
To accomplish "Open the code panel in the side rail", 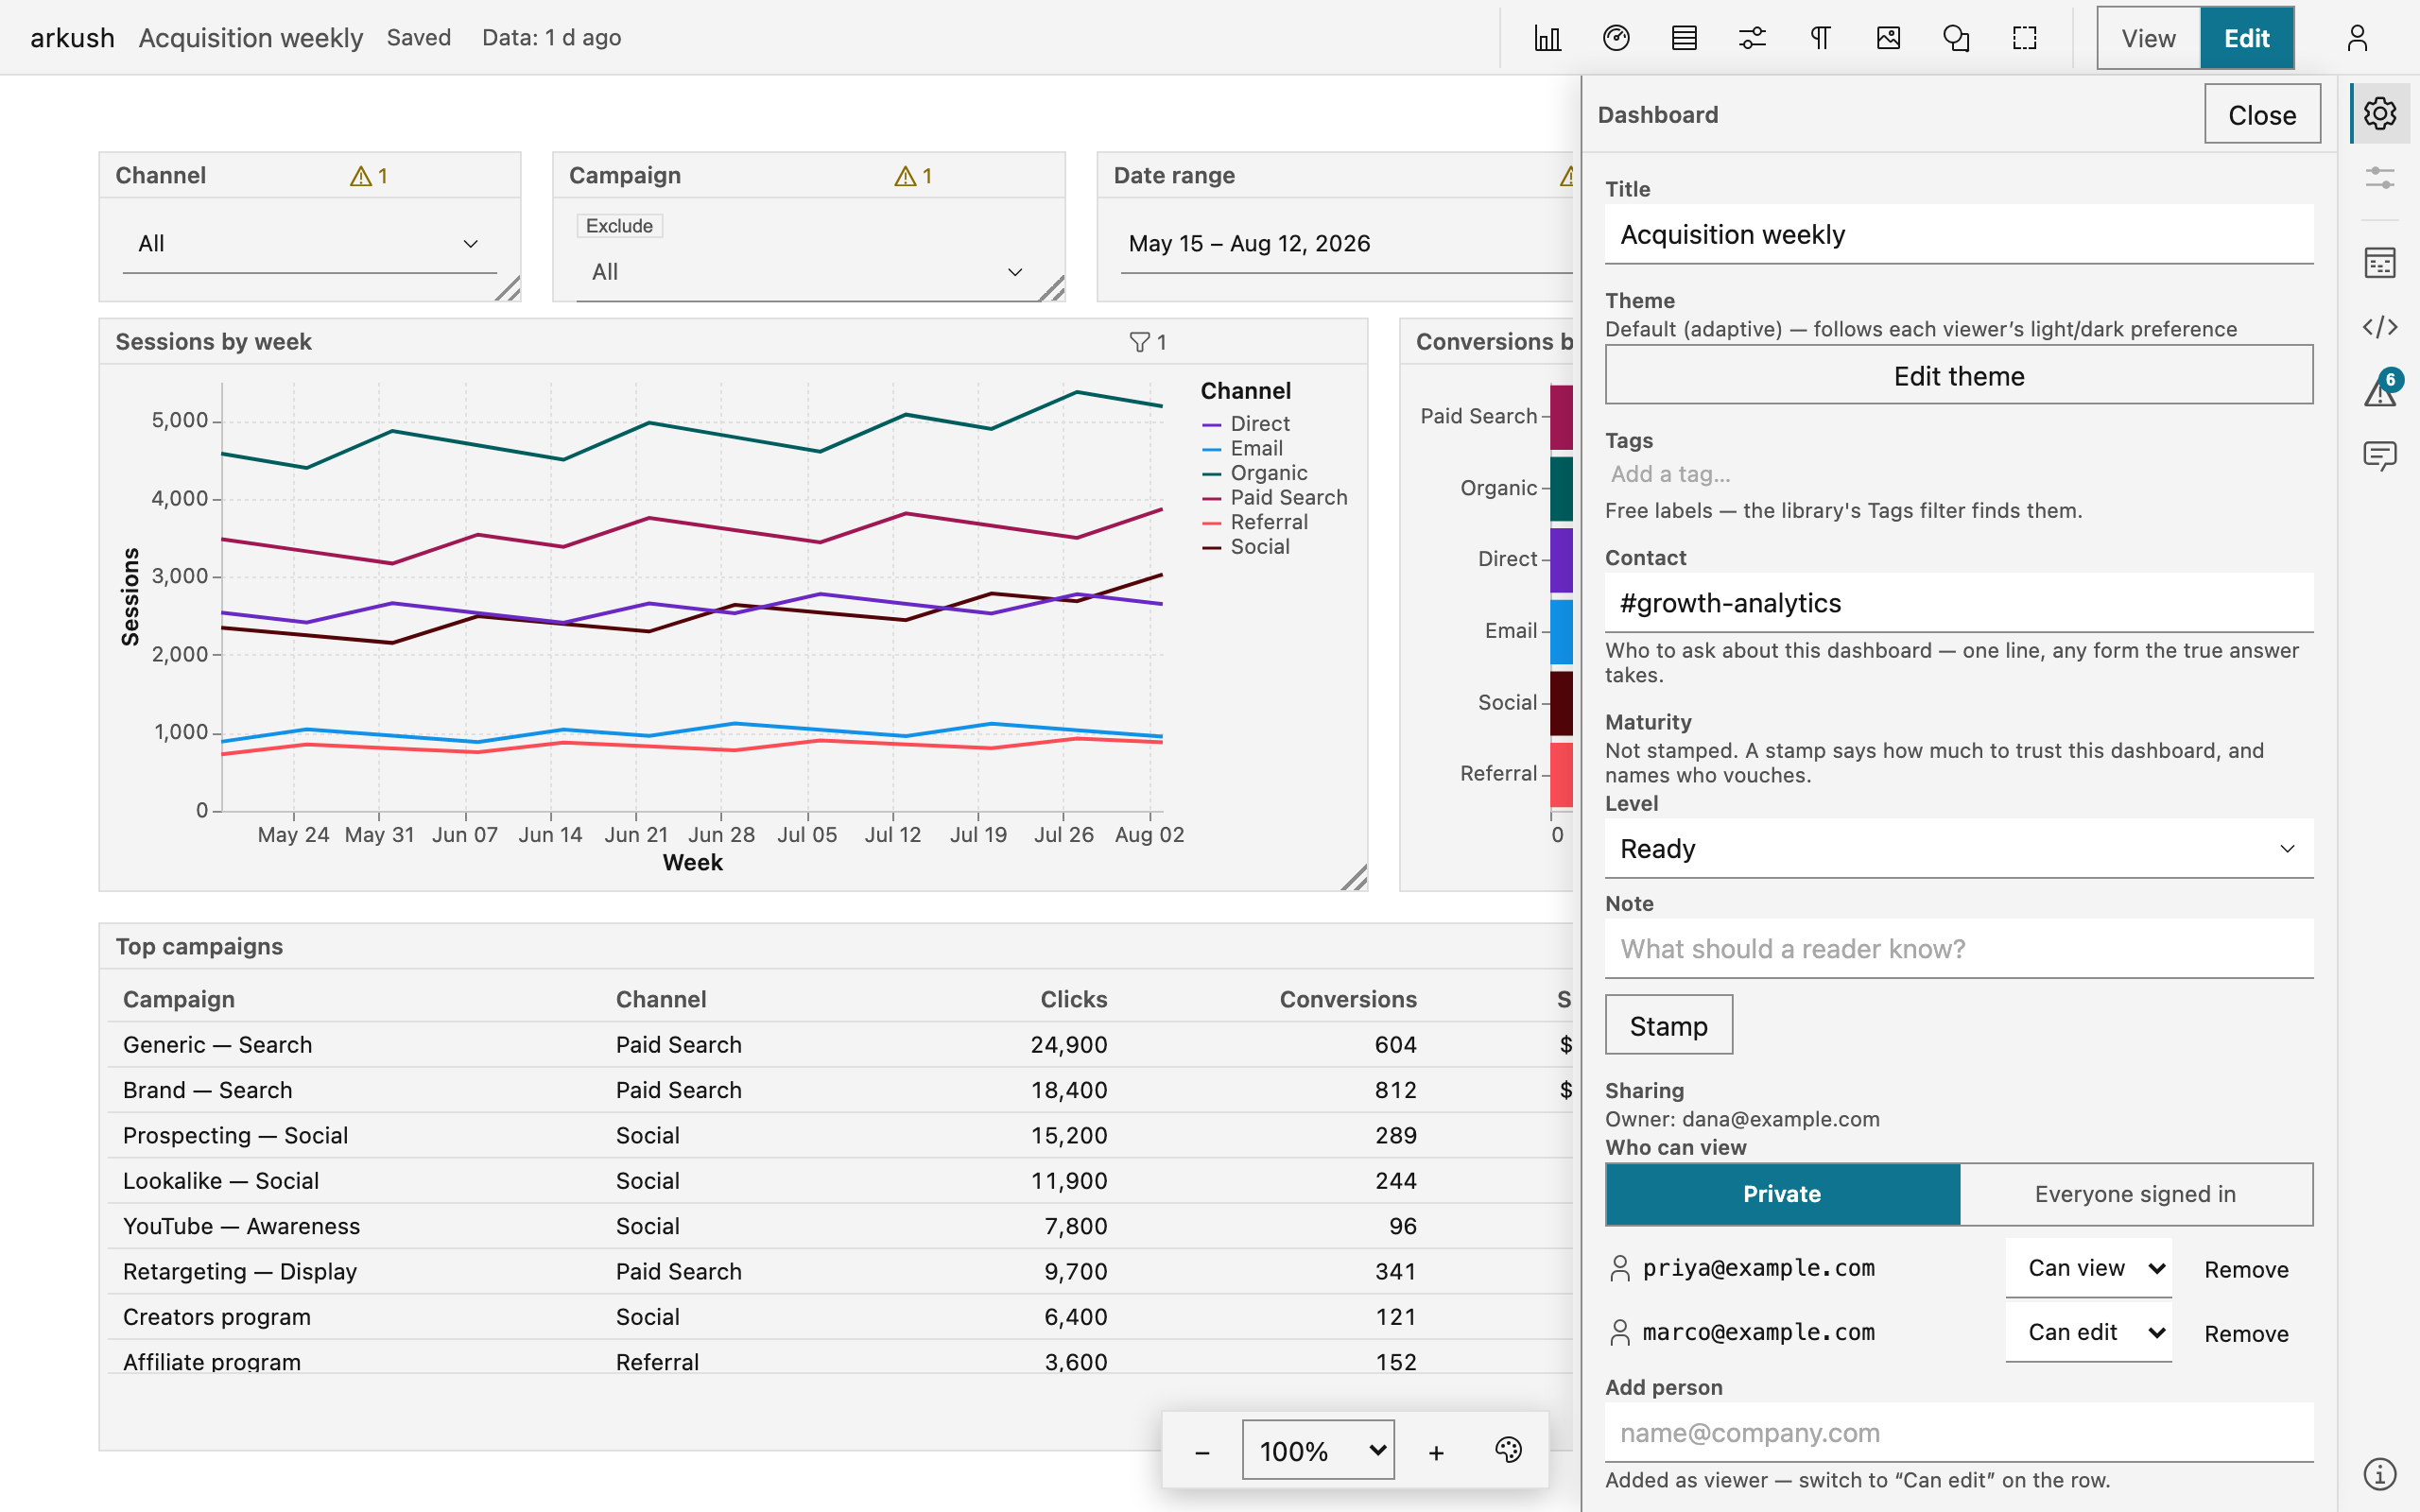I will click(2380, 327).
